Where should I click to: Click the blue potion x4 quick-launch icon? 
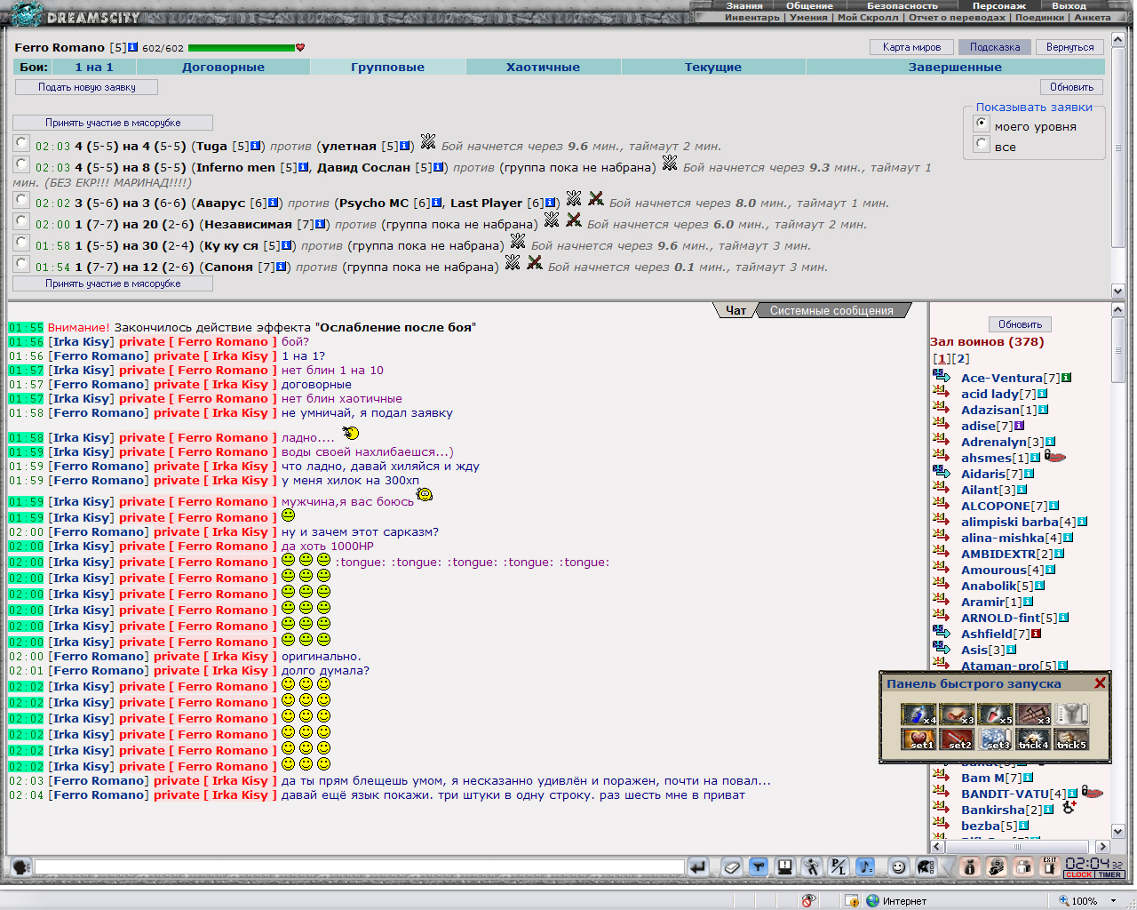coord(918,714)
